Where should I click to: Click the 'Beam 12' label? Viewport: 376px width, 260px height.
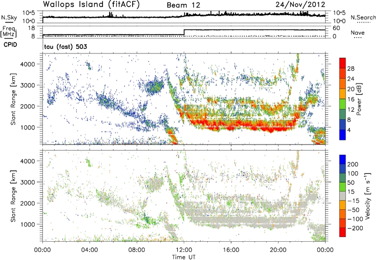tap(183, 5)
